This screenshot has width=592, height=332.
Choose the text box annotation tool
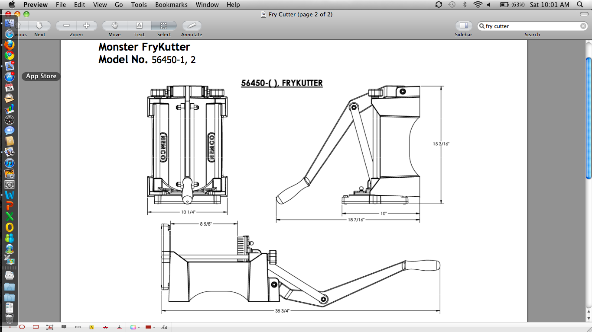(50, 327)
